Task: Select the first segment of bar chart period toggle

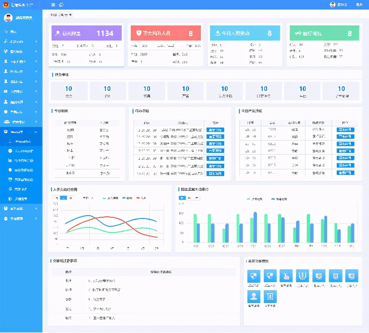Action: point(182,198)
